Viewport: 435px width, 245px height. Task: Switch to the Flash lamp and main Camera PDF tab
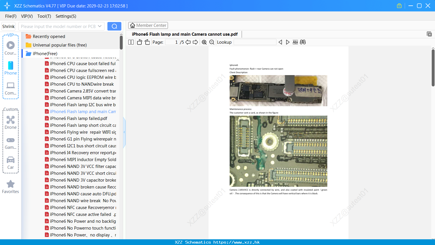tap(185, 34)
